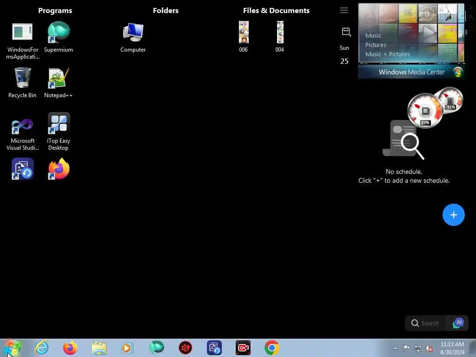
Task: Select the unlabeled blue photo-restore shortcut on desktop
Action: click(x=22, y=169)
